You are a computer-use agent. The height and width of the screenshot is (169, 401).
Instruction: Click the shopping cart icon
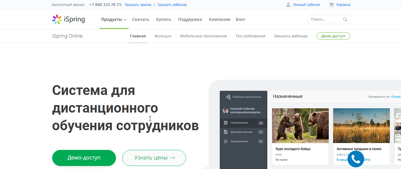332,5
